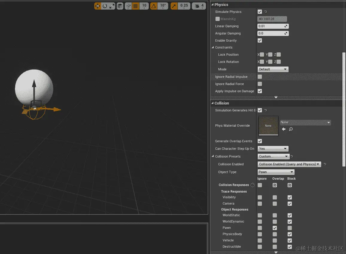This screenshot has height=254, width=346.
Task: Expand Physics advanced options arrow
Action: (276, 97)
